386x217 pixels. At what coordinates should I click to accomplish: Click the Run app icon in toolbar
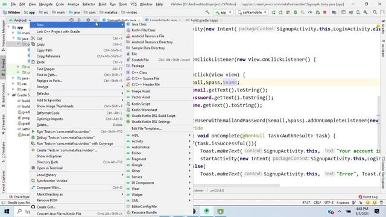pyautogui.click(x=273, y=12)
